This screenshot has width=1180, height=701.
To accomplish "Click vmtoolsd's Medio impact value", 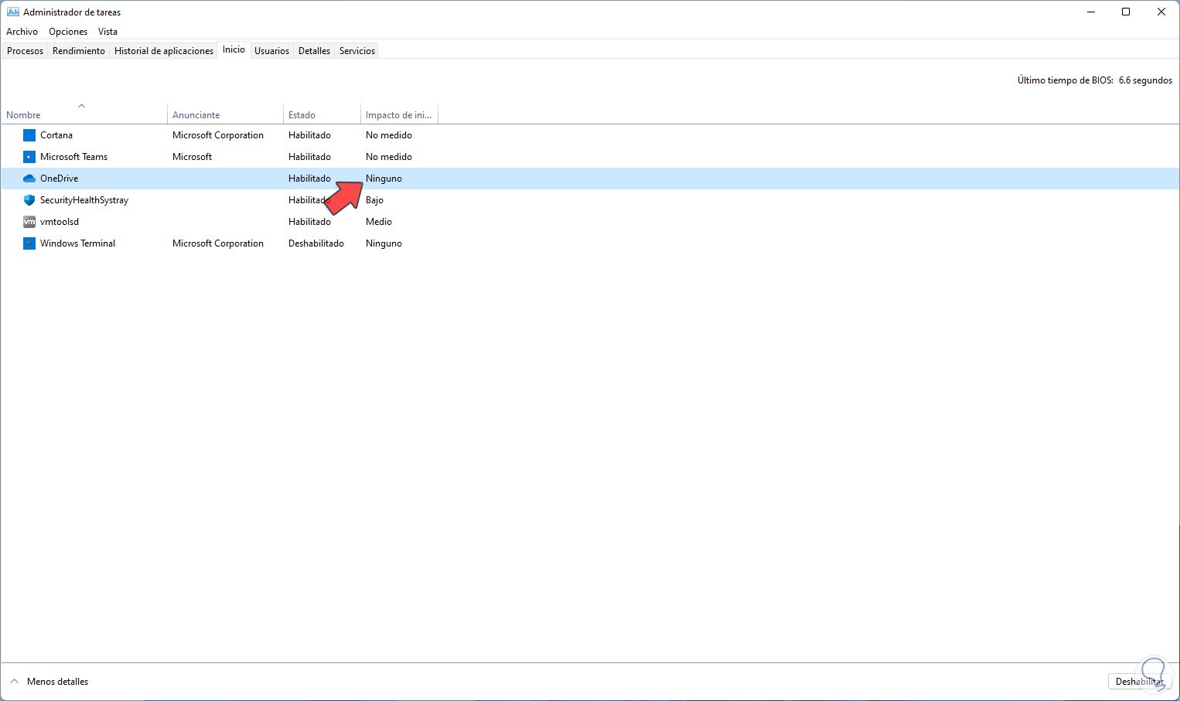I will click(x=379, y=222).
